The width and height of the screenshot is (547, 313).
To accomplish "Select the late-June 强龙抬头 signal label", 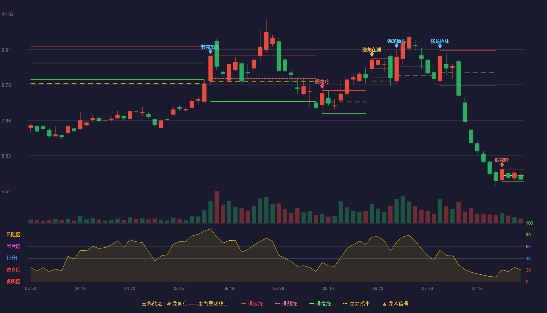I will coord(397,41).
